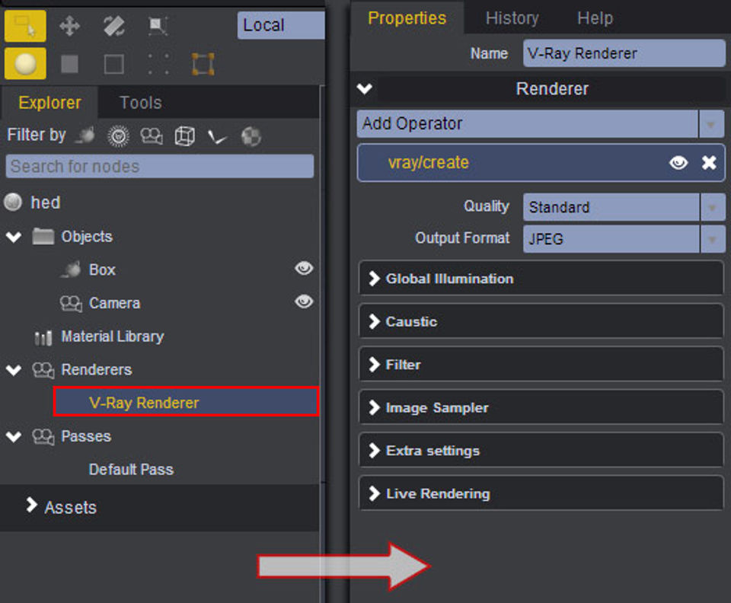Click the Renderers group icon
Viewport: 731px width, 603px height.
(x=43, y=370)
